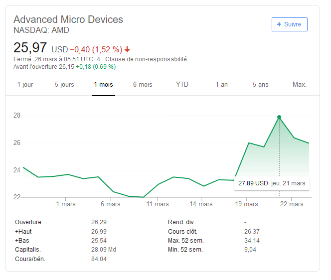Screen dimensions: 331x280
Task: Click the Cours clôt. label
Action: click(182, 232)
